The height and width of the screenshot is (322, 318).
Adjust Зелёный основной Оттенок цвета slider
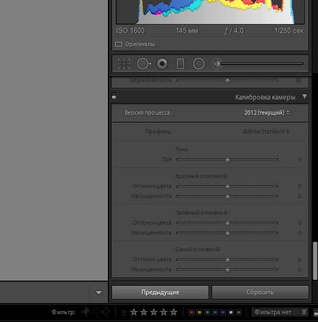click(227, 223)
